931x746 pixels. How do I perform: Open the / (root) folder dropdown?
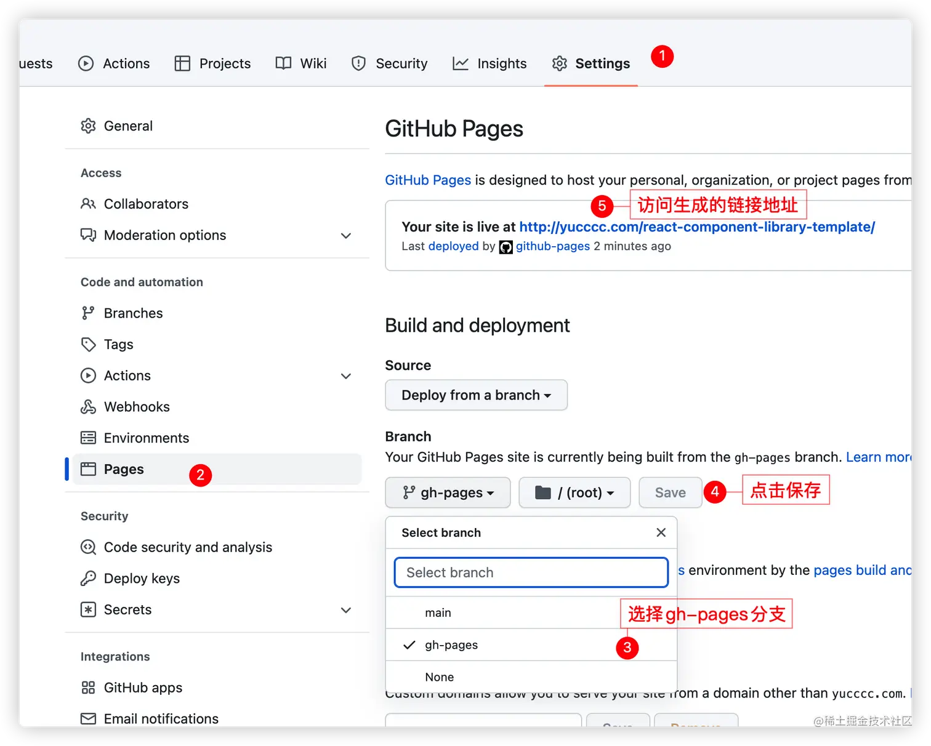tap(575, 492)
